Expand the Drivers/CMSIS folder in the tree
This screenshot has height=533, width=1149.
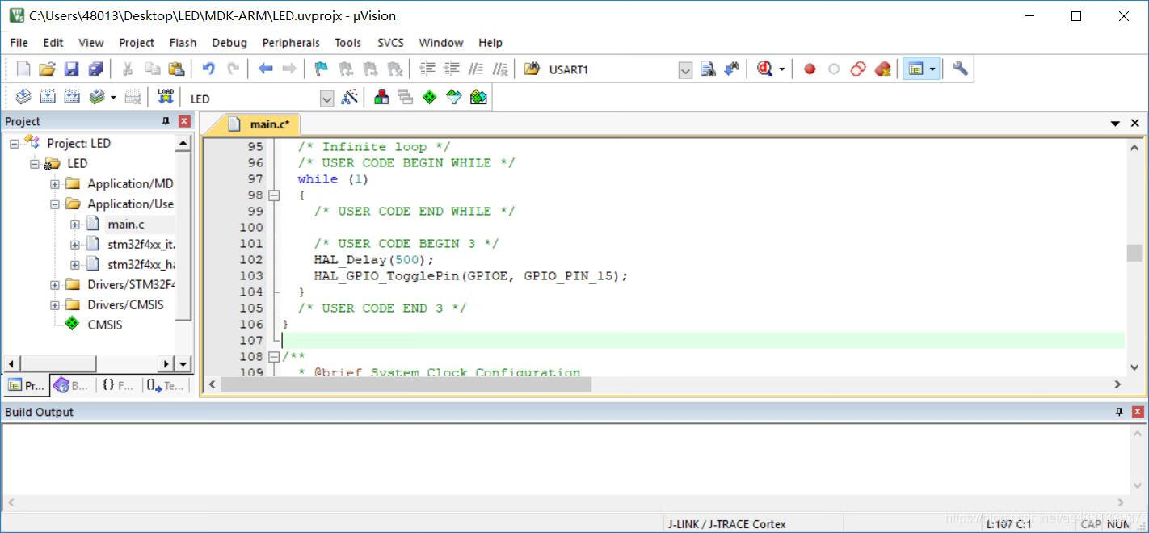click(55, 305)
